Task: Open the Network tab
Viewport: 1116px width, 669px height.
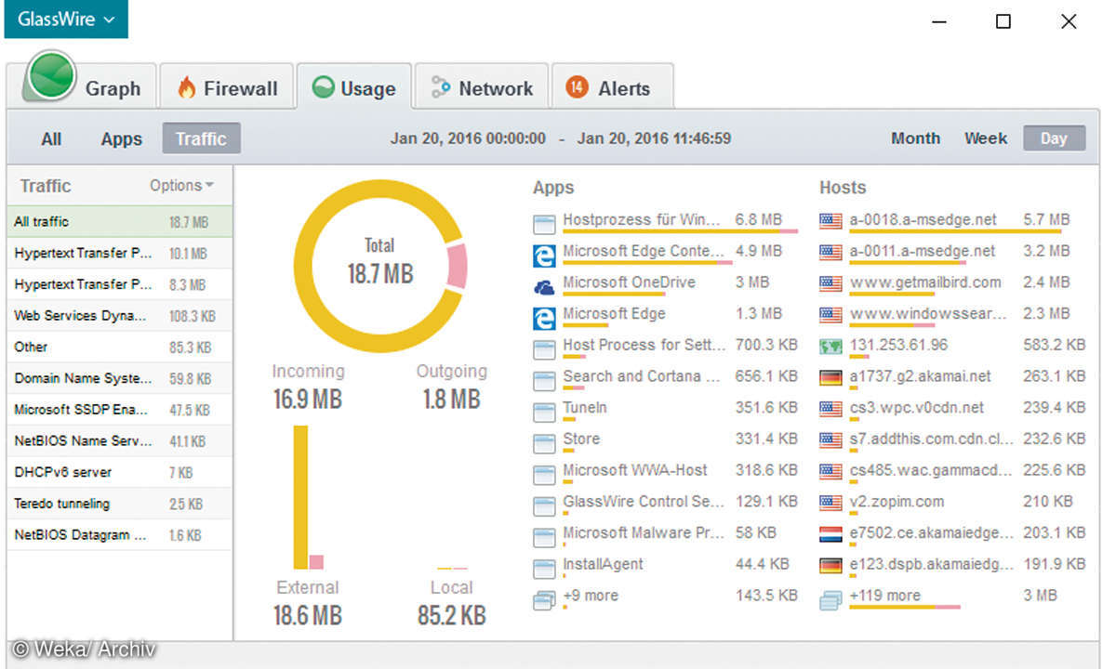Action: click(x=482, y=88)
